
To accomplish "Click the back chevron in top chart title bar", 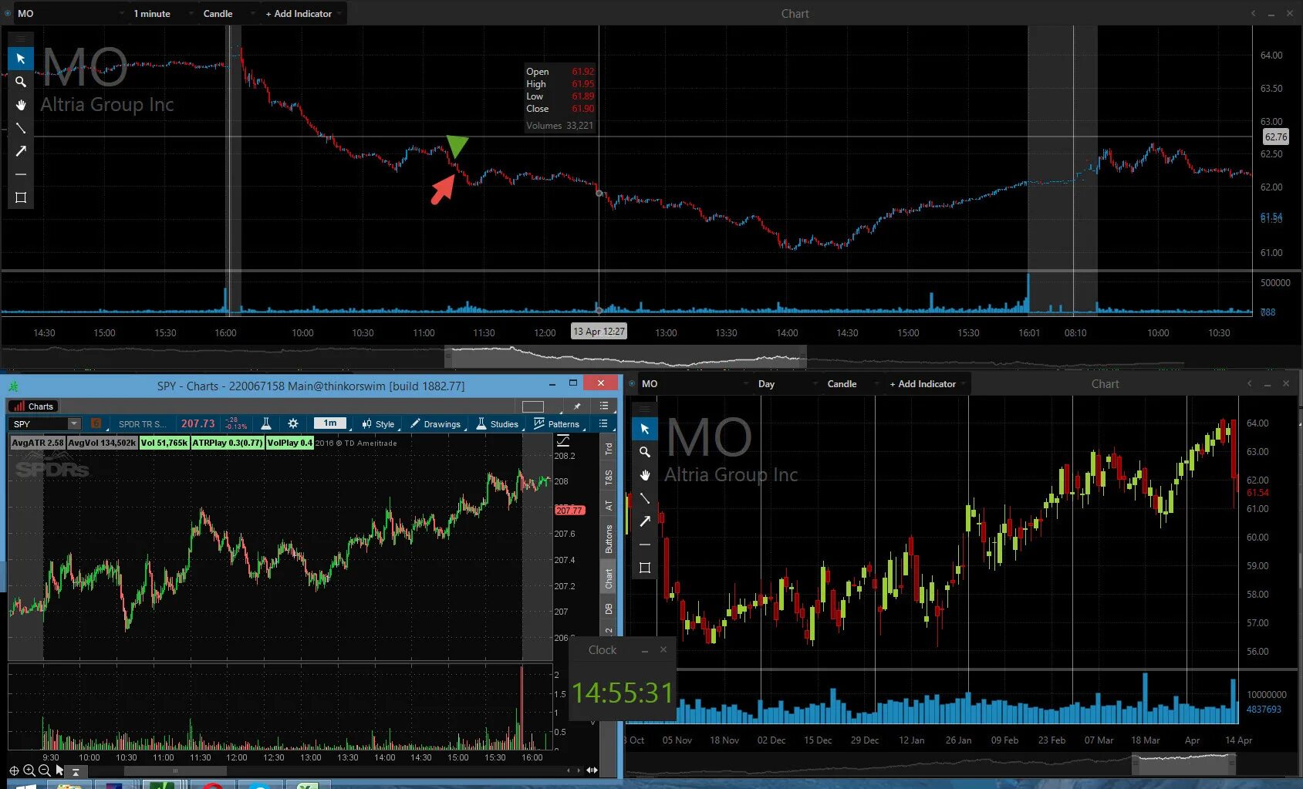I will [1253, 13].
